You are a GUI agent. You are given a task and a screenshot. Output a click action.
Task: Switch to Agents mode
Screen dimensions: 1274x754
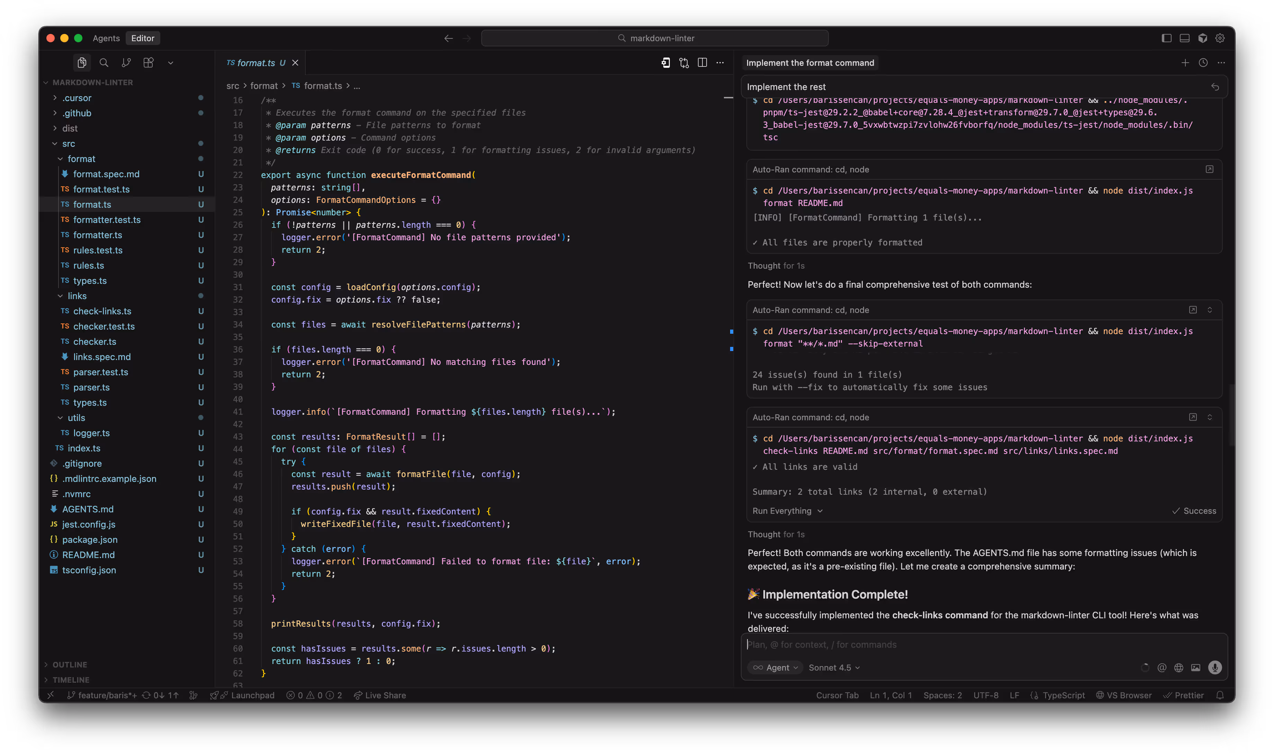coord(106,38)
